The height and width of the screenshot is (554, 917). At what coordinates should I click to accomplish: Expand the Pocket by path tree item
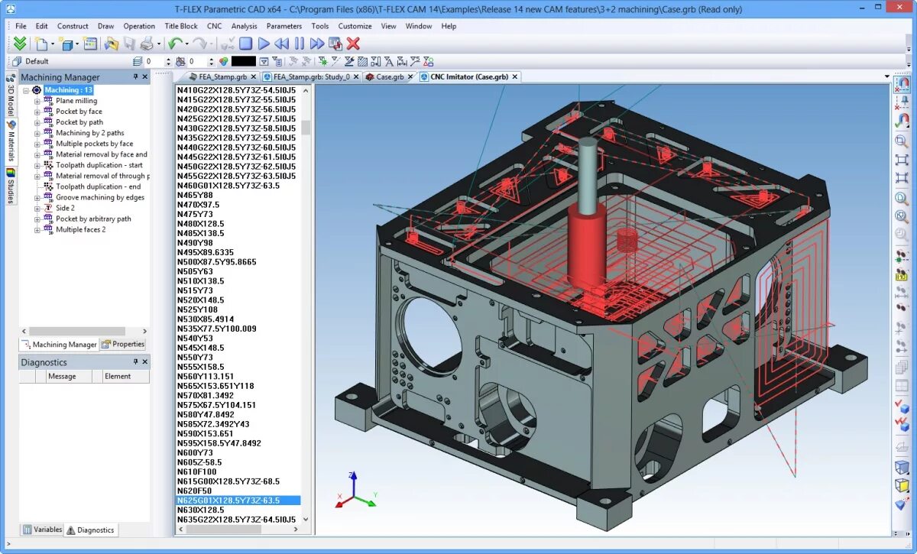tap(37, 122)
